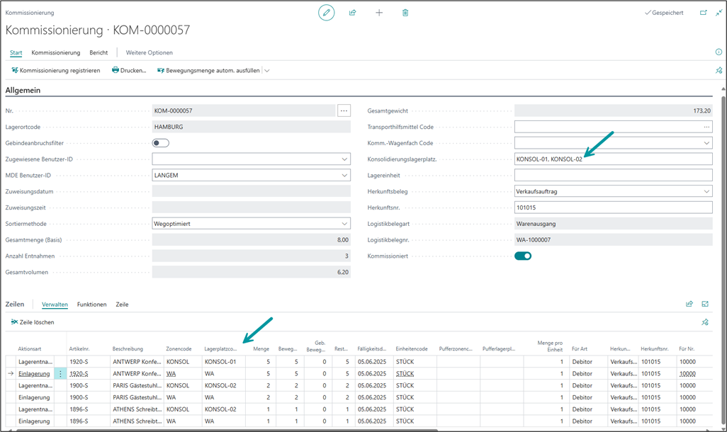Click ellipsis button beside Nr. field
This screenshot has height=432, width=727.
point(344,110)
